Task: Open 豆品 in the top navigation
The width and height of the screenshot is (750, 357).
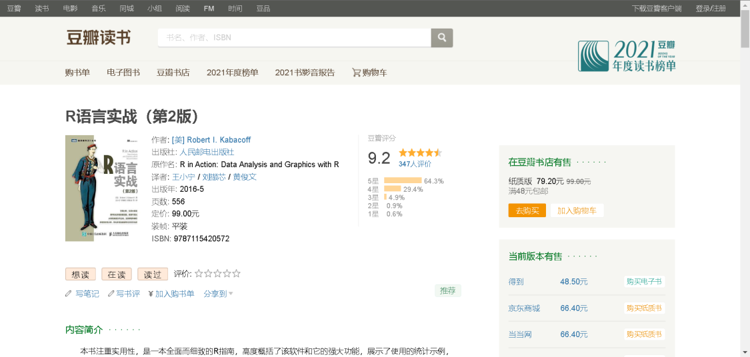Action: click(x=263, y=9)
